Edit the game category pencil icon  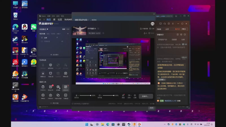[x=103, y=33]
